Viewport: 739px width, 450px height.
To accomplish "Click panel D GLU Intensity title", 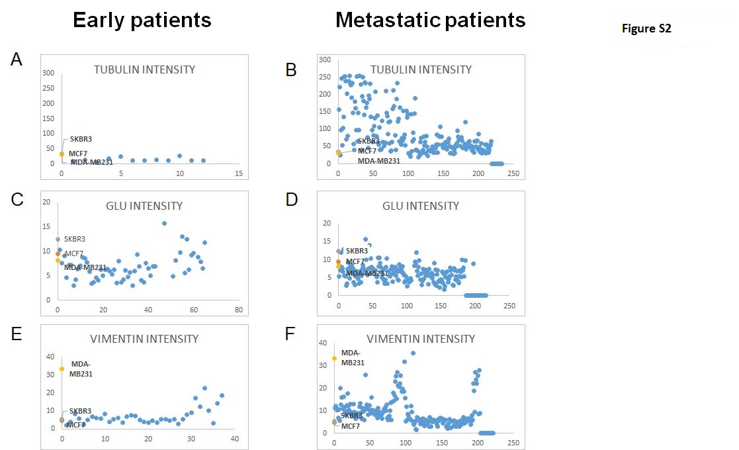I will (x=421, y=206).
